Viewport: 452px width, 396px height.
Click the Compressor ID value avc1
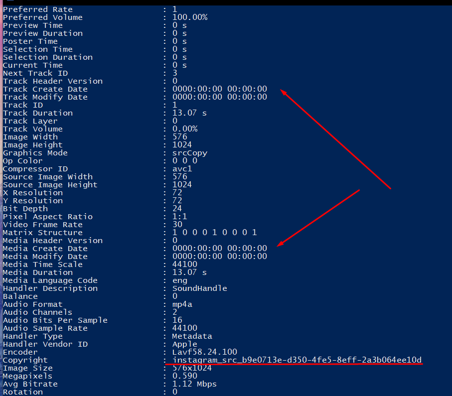[x=182, y=168]
